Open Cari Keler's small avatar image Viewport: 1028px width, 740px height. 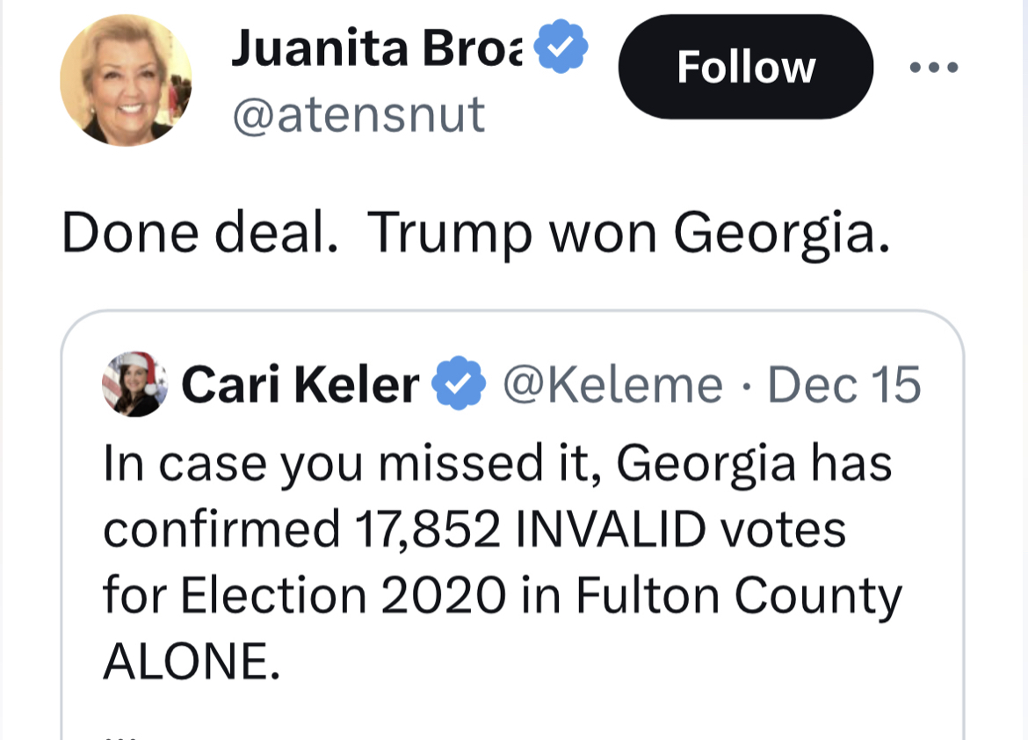click(x=134, y=385)
